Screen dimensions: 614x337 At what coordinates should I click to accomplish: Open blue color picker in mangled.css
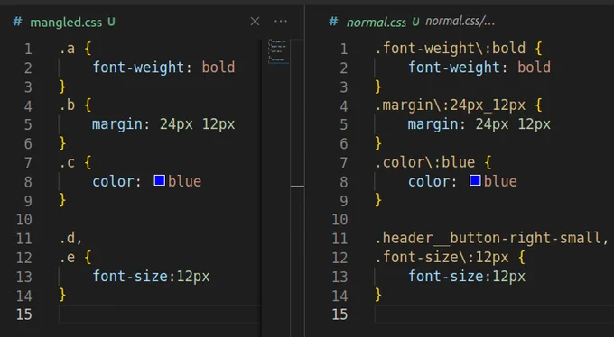(160, 180)
